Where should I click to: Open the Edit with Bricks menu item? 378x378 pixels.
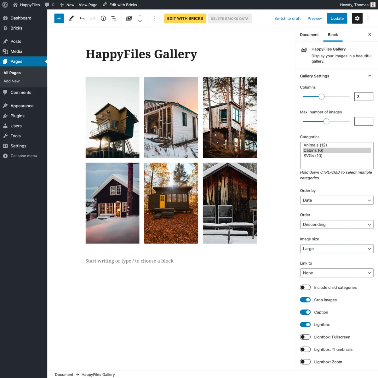(120, 5)
